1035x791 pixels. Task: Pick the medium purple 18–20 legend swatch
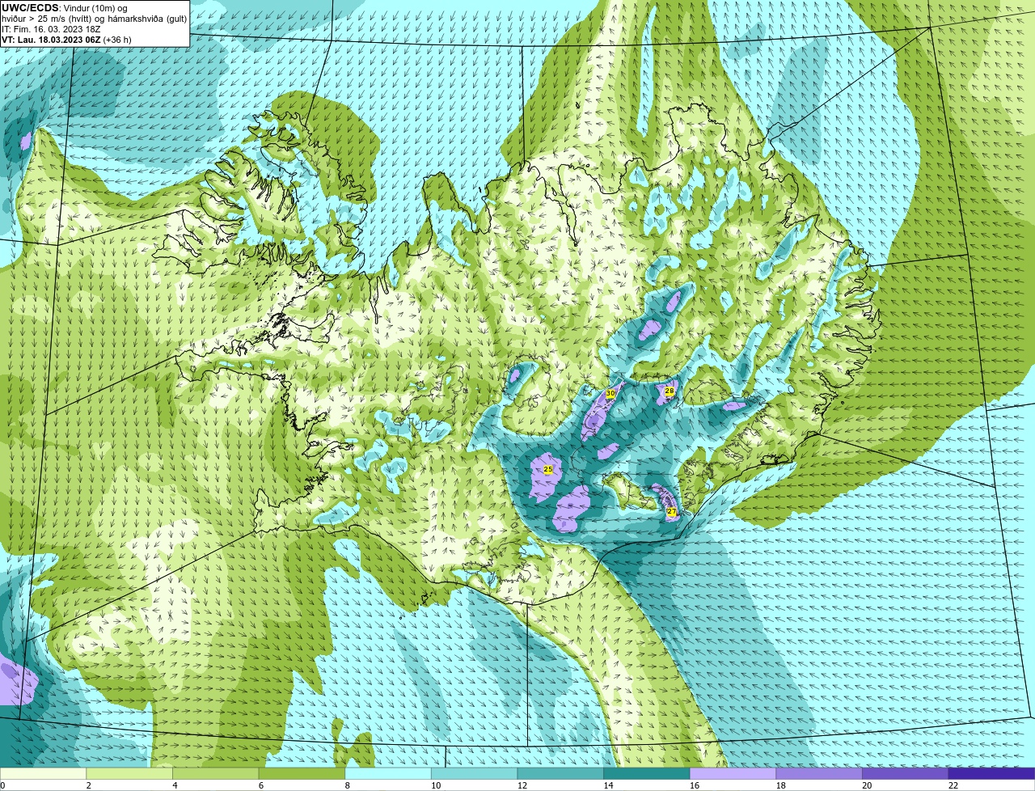(x=819, y=773)
